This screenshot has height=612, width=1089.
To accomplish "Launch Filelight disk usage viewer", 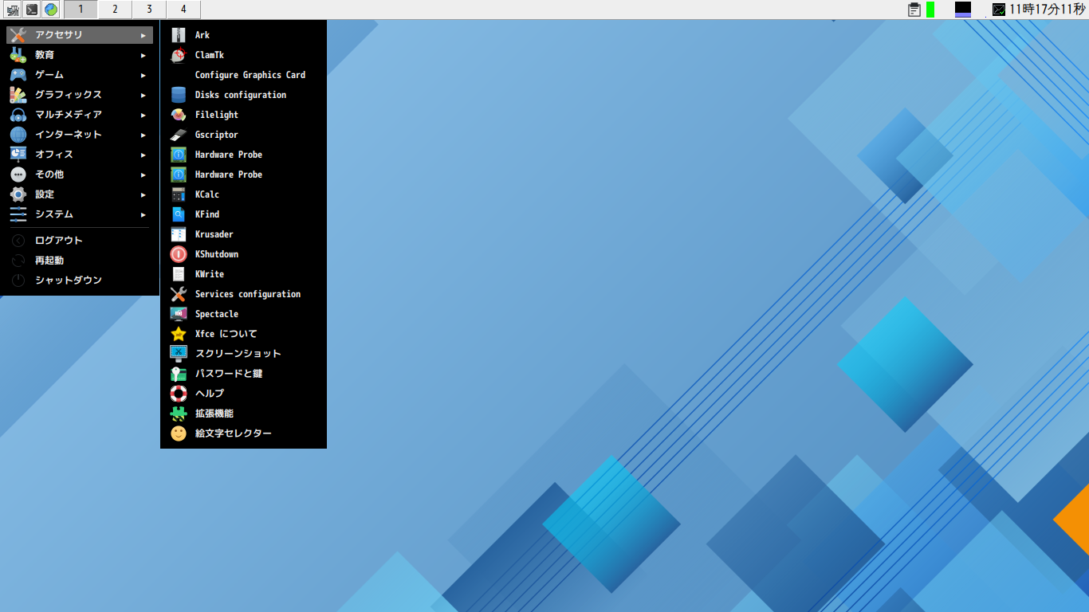I will tap(243, 115).
